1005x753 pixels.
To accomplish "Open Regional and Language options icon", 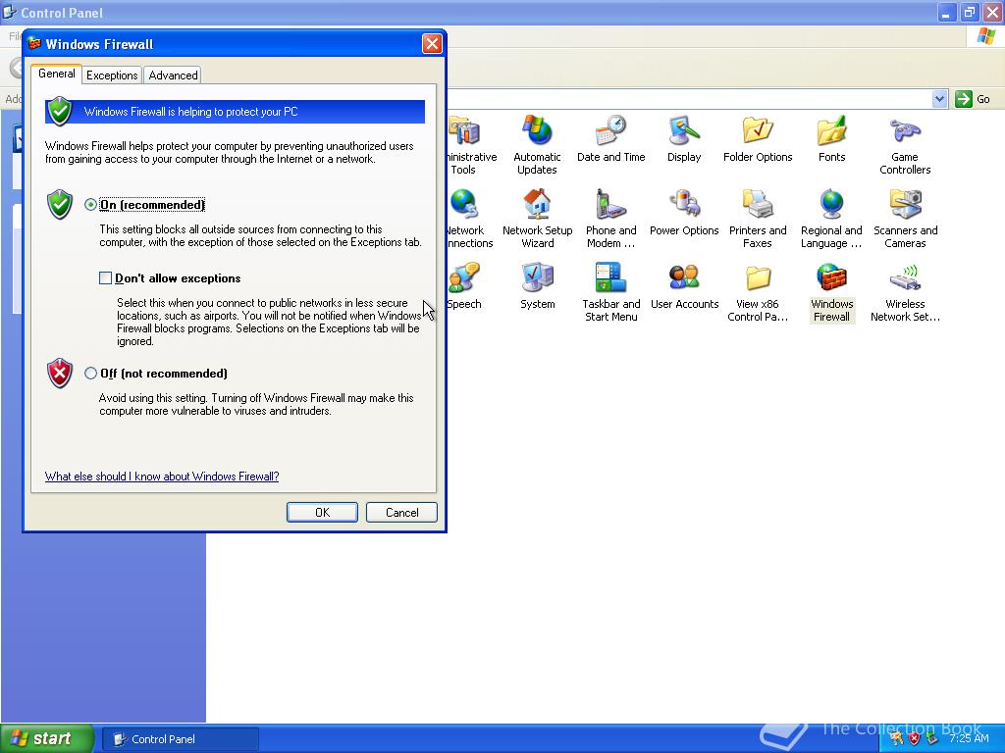I will 831,204.
